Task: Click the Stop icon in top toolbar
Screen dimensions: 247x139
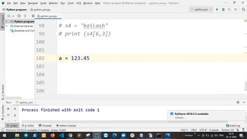Action: click(x=235, y=9)
